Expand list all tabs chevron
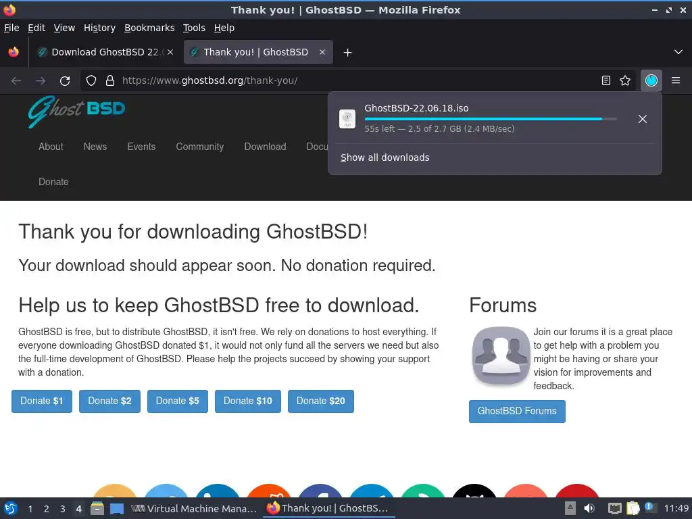The width and height of the screenshot is (692, 519). pyautogui.click(x=678, y=52)
